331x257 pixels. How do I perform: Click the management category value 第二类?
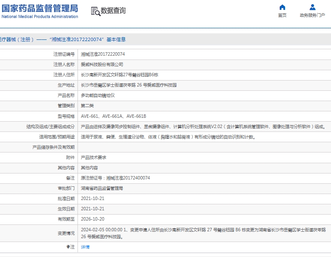(x=87, y=106)
